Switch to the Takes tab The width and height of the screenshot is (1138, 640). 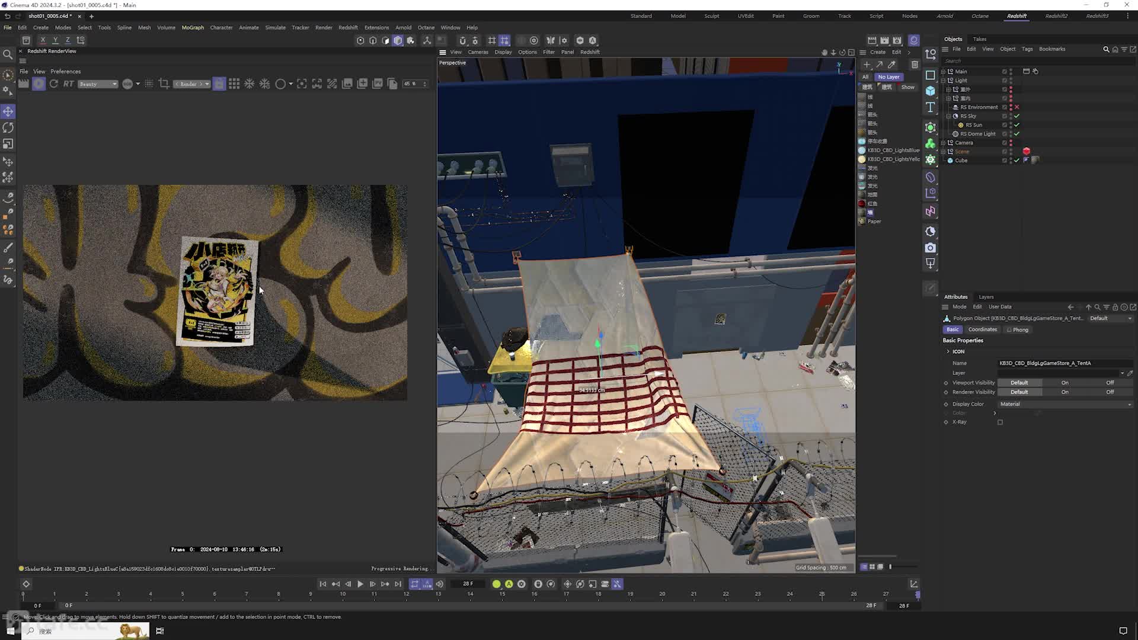coord(980,39)
